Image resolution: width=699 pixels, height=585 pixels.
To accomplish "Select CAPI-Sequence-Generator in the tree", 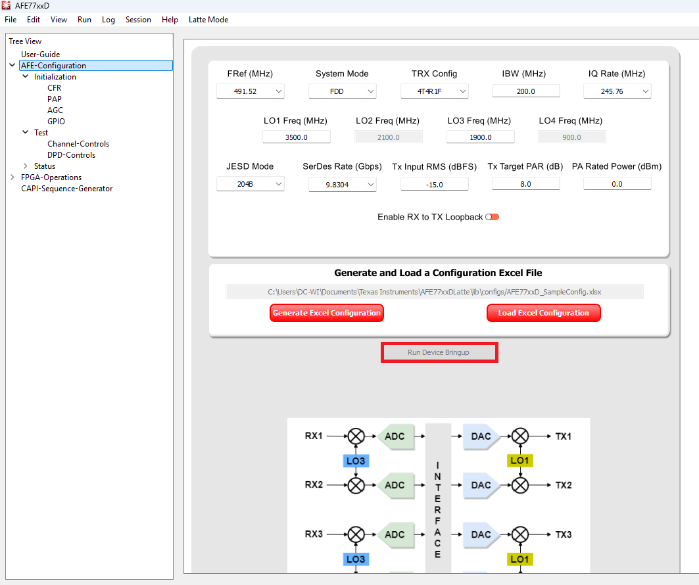I will (x=66, y=189).
